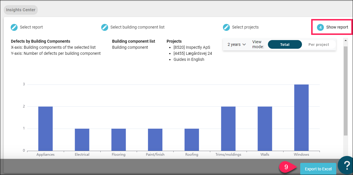Go to the Select projects step
Viewport: 353px width, 175px height.
[245, 27]
